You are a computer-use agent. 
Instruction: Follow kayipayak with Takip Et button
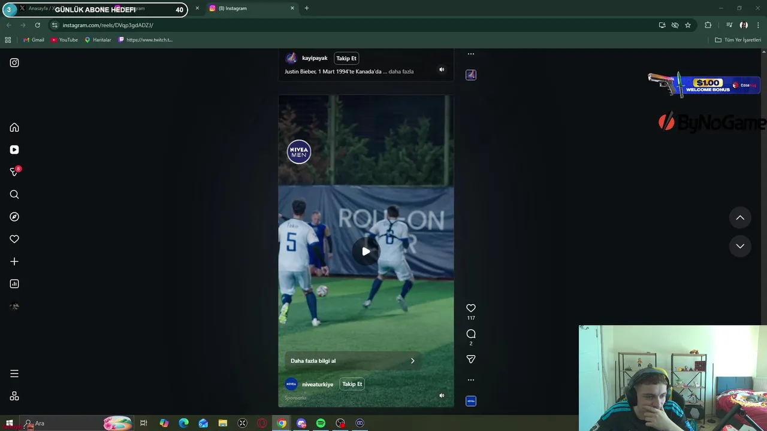pos(346,58)
